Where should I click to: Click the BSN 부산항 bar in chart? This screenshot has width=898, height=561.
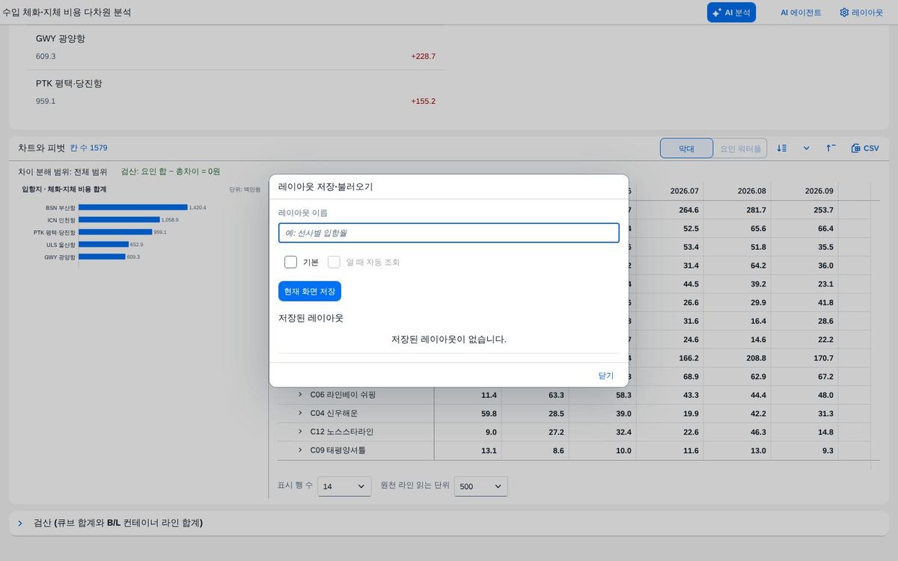[x=133, y=207]
